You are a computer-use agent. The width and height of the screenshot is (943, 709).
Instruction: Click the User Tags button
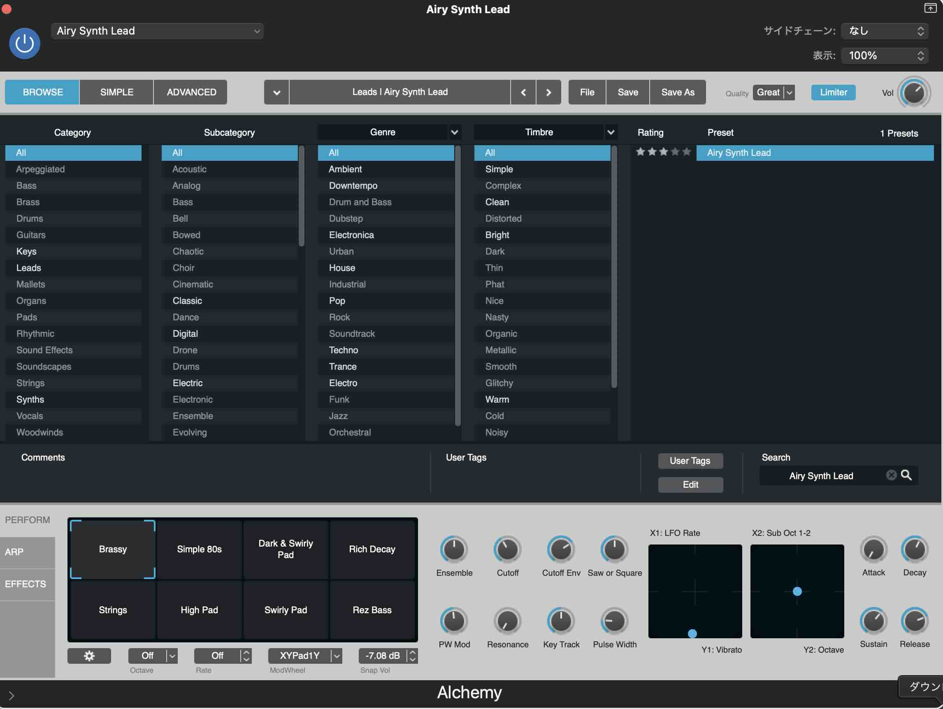[x=690, y=461]
